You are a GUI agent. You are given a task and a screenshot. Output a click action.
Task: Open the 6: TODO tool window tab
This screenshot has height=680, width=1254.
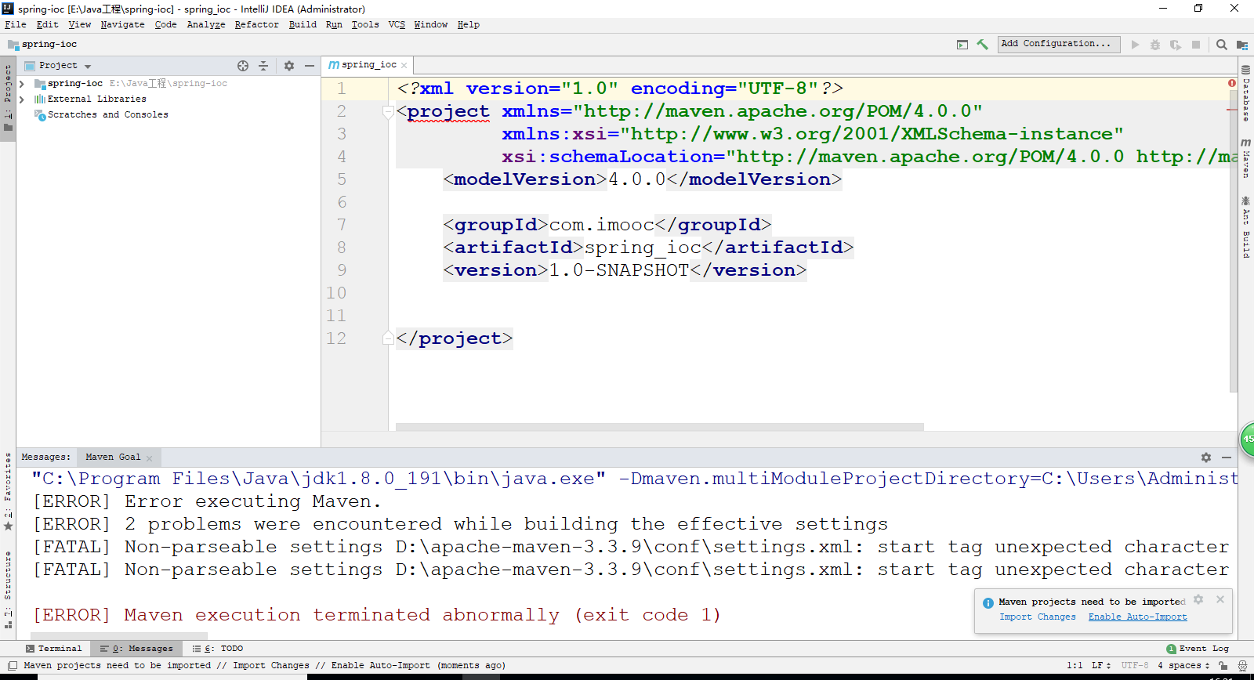(x=218, y=649)
